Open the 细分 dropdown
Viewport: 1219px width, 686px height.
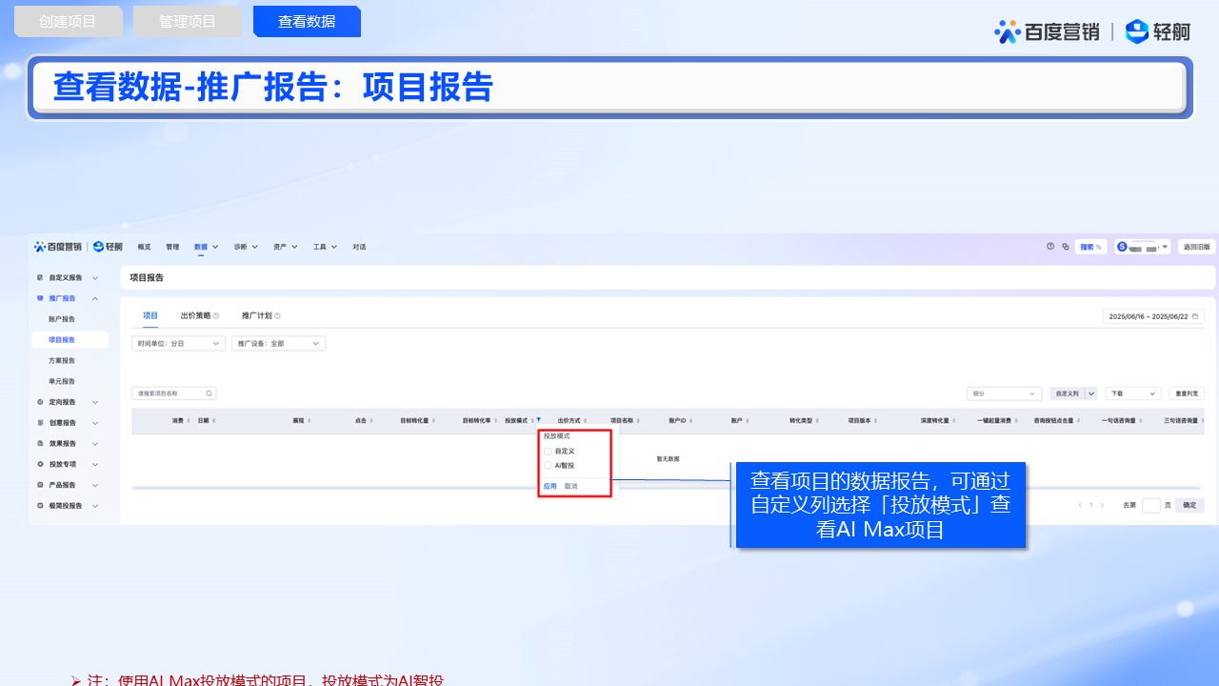coord(1005,393)
